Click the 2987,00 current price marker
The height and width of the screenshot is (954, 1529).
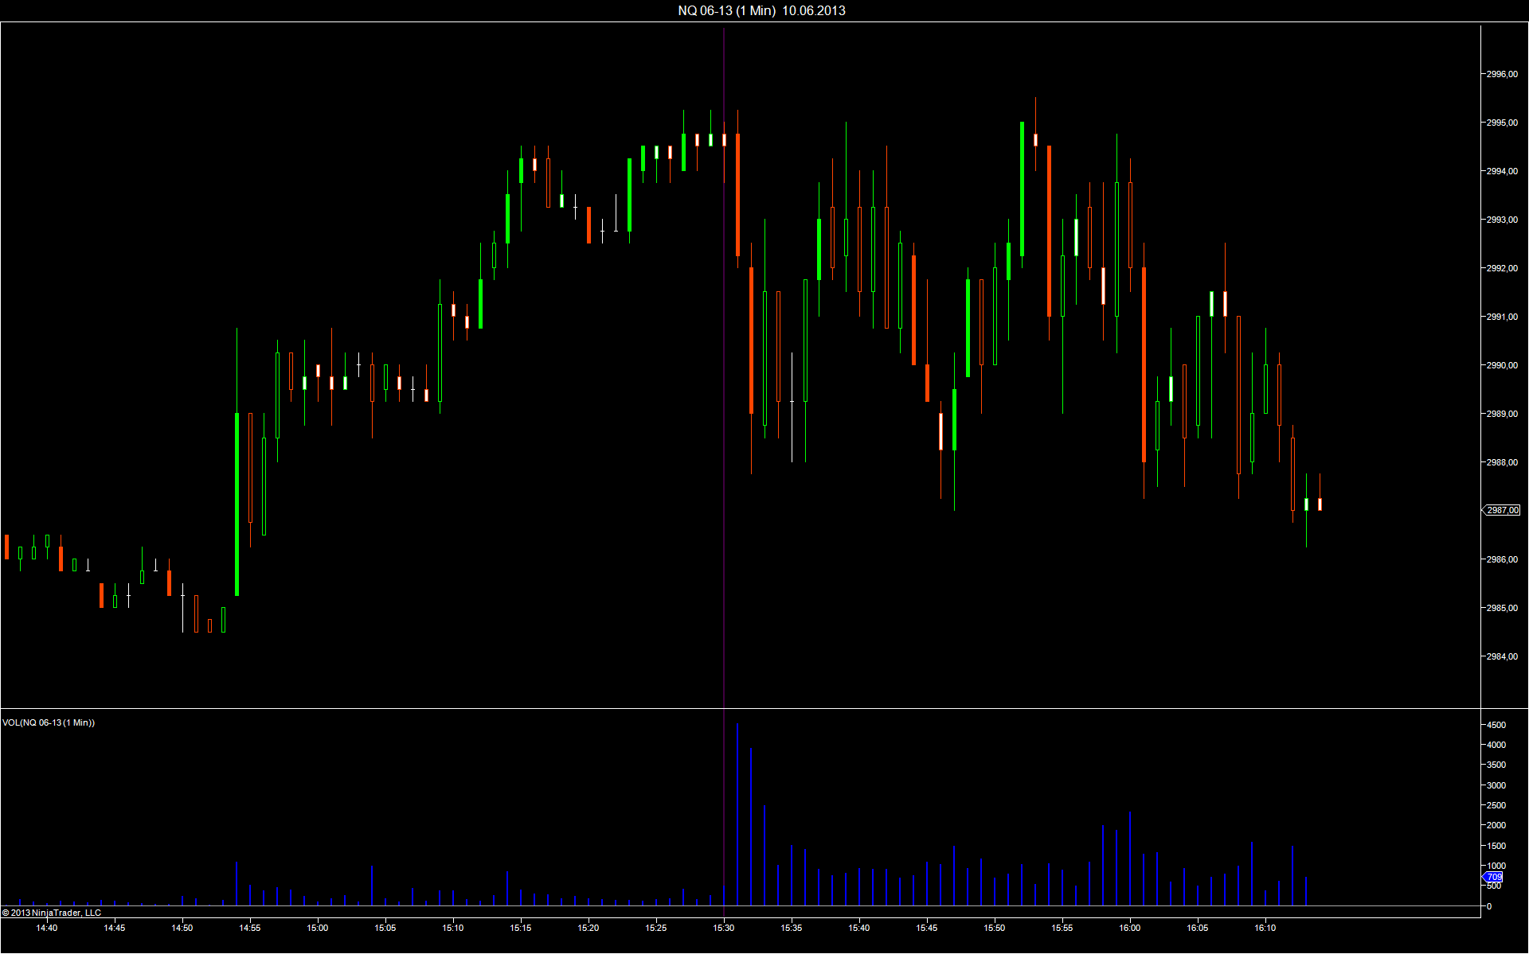[1502, 510]
